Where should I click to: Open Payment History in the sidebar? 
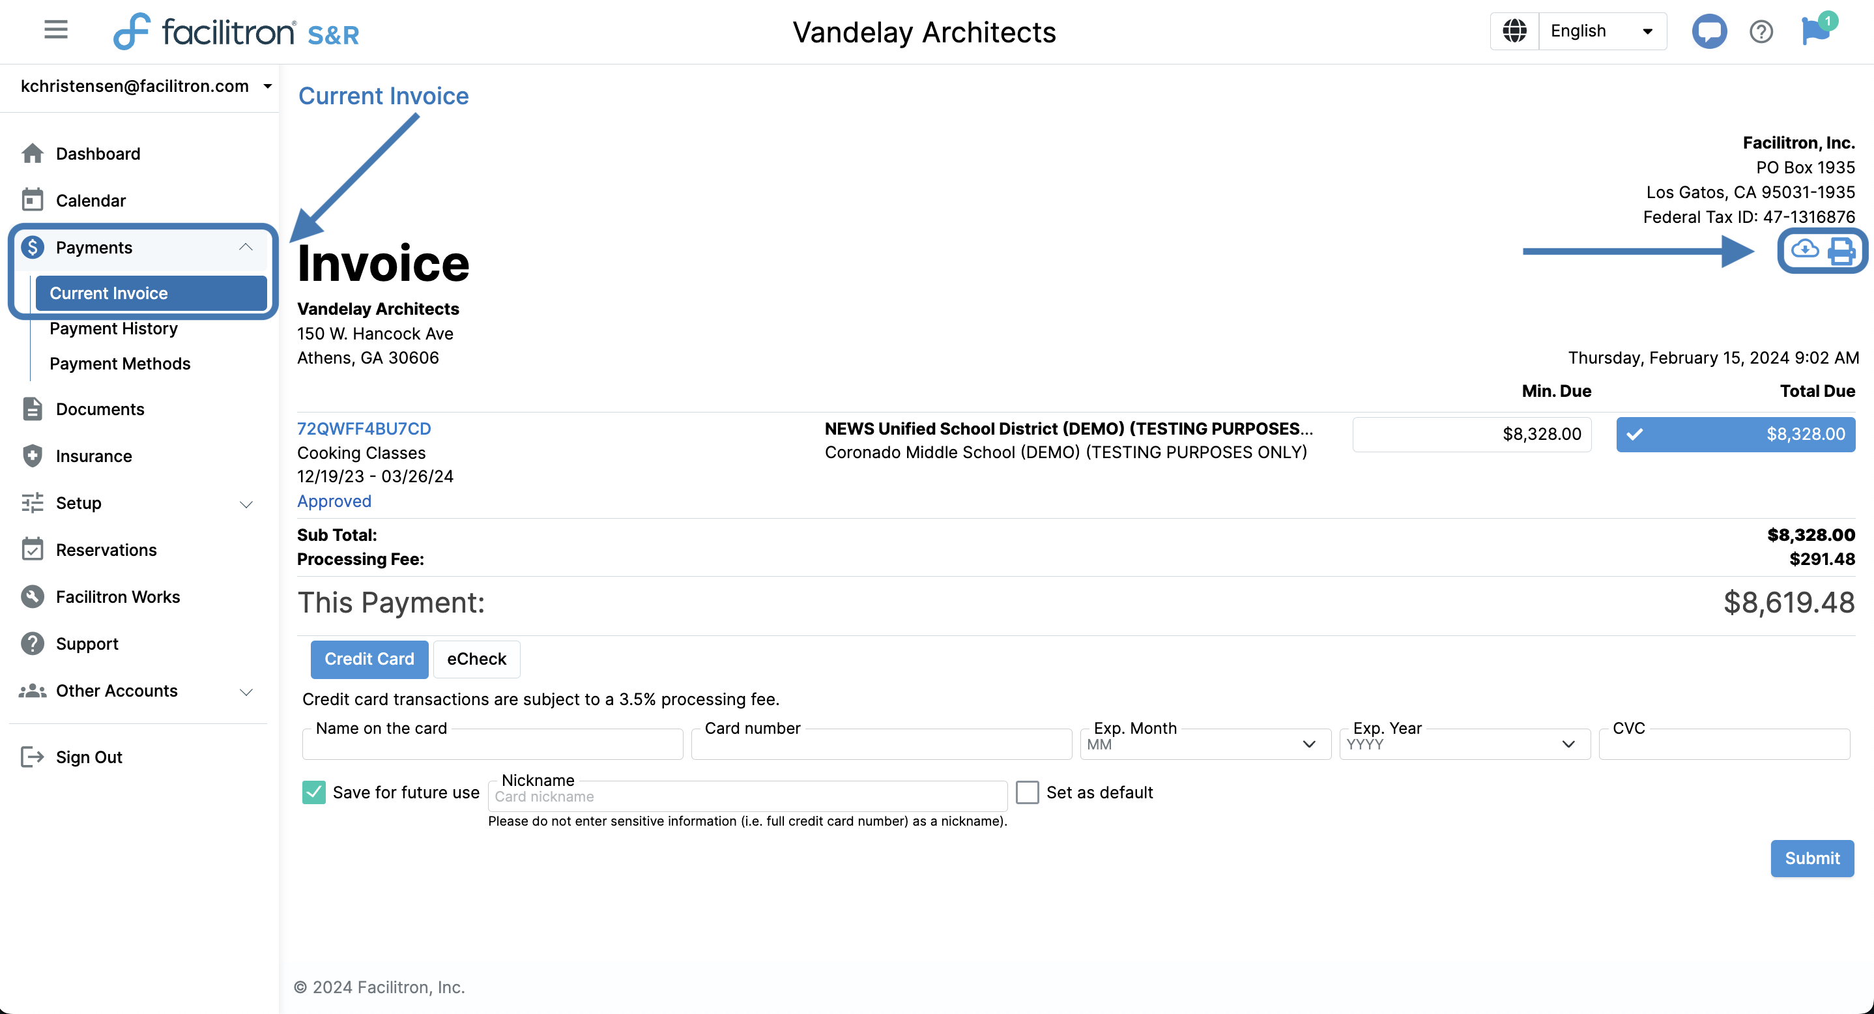[x=113, y=329]
